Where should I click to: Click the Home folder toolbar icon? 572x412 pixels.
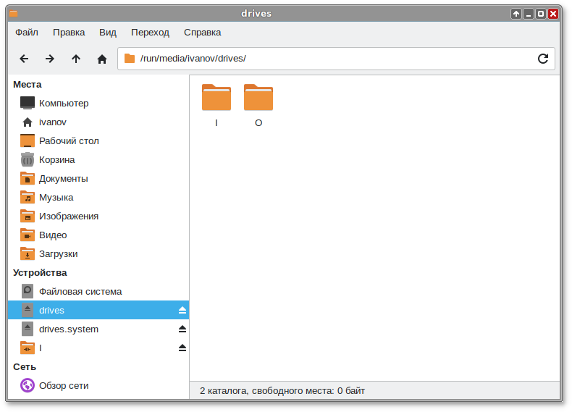click(102, 59)
